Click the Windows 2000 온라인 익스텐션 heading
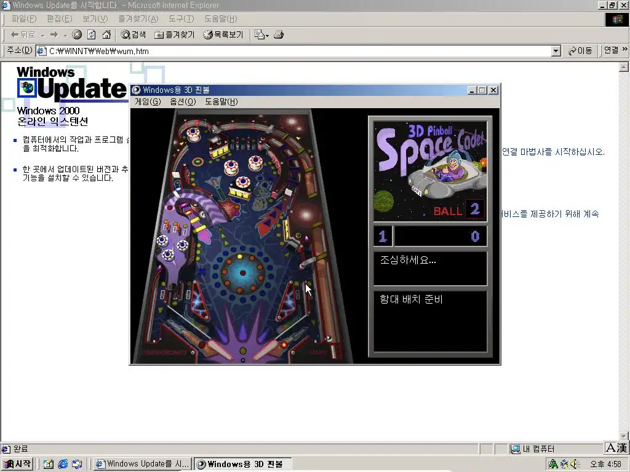The image size is (630, 472). click(x=52, y=116)
